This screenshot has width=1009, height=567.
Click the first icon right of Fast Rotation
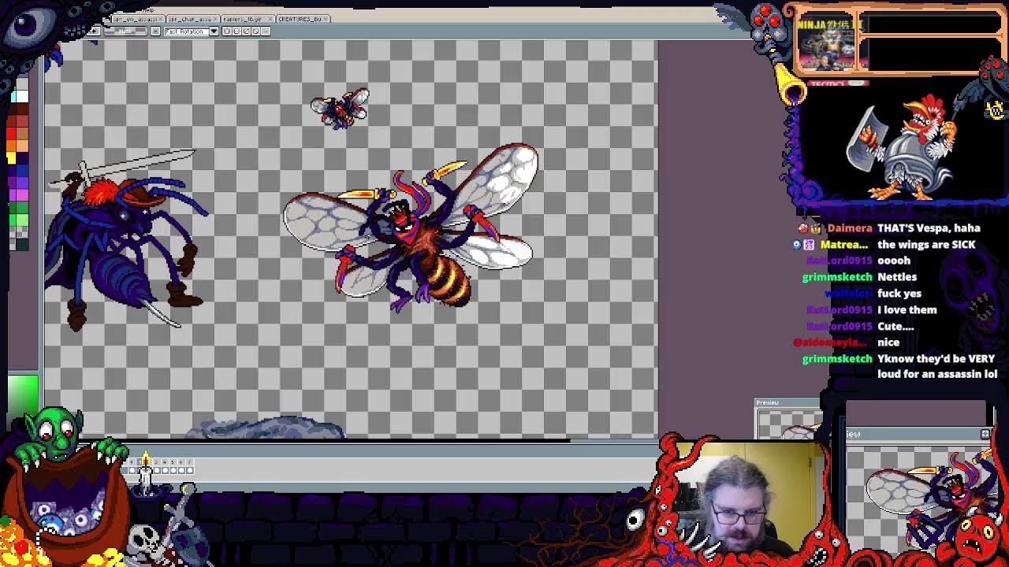coord(227,31)
